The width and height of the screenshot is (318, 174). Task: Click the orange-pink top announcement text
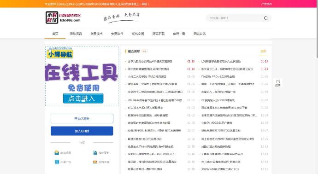click(x=97, y=4)
